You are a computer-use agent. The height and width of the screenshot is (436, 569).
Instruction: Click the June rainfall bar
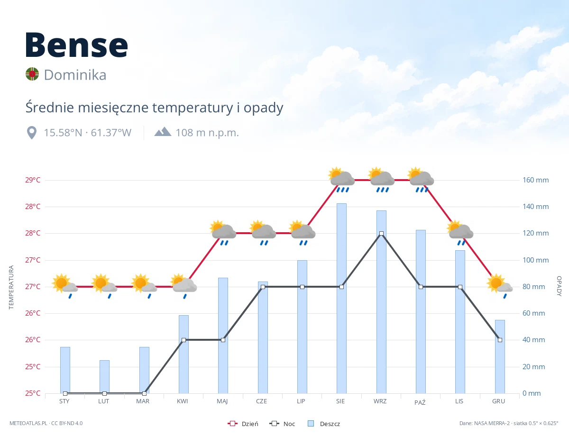263,337
